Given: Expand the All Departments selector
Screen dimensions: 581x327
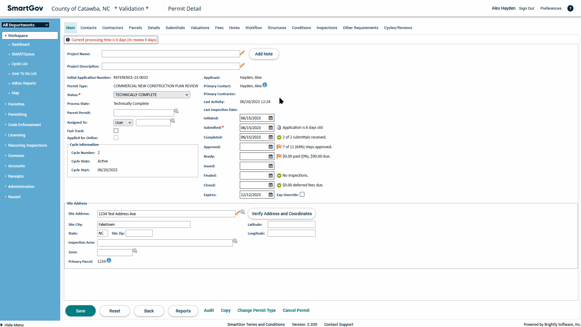Looking at the screenshot, I should 25,25.
